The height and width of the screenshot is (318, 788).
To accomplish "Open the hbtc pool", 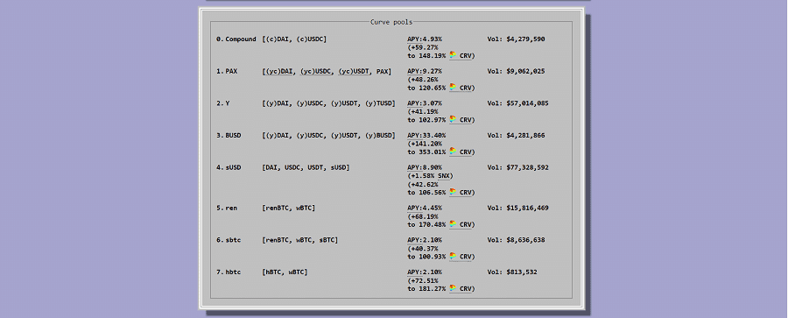I will (x=233, y=272).
